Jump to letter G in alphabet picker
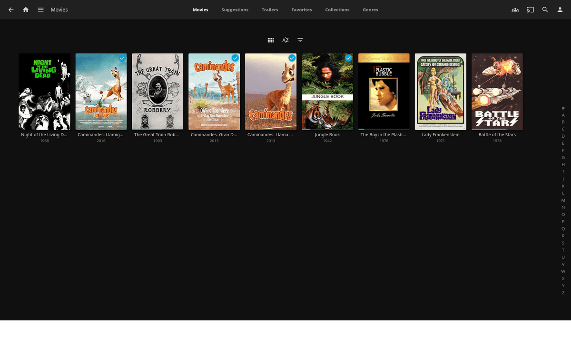 pyautogui.click(x=563, y=158)
